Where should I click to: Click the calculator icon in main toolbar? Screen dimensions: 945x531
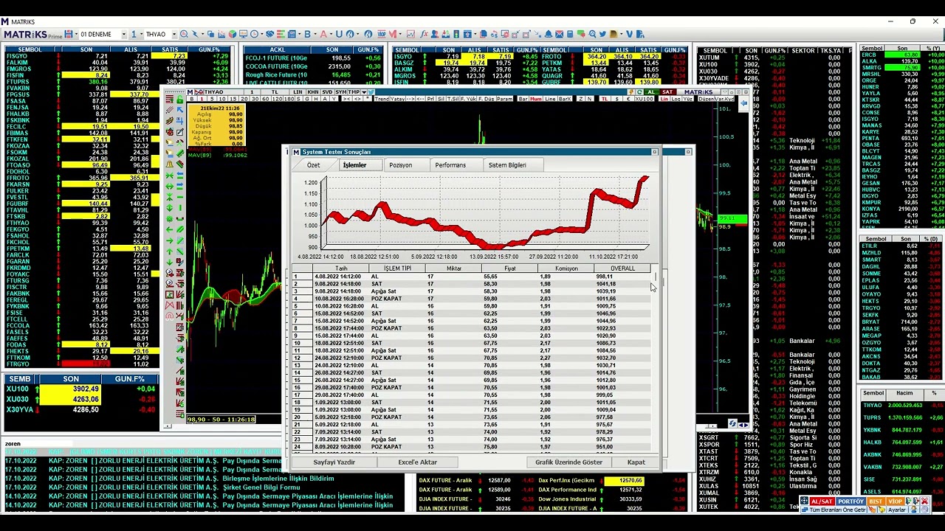[x=569, y=34]
